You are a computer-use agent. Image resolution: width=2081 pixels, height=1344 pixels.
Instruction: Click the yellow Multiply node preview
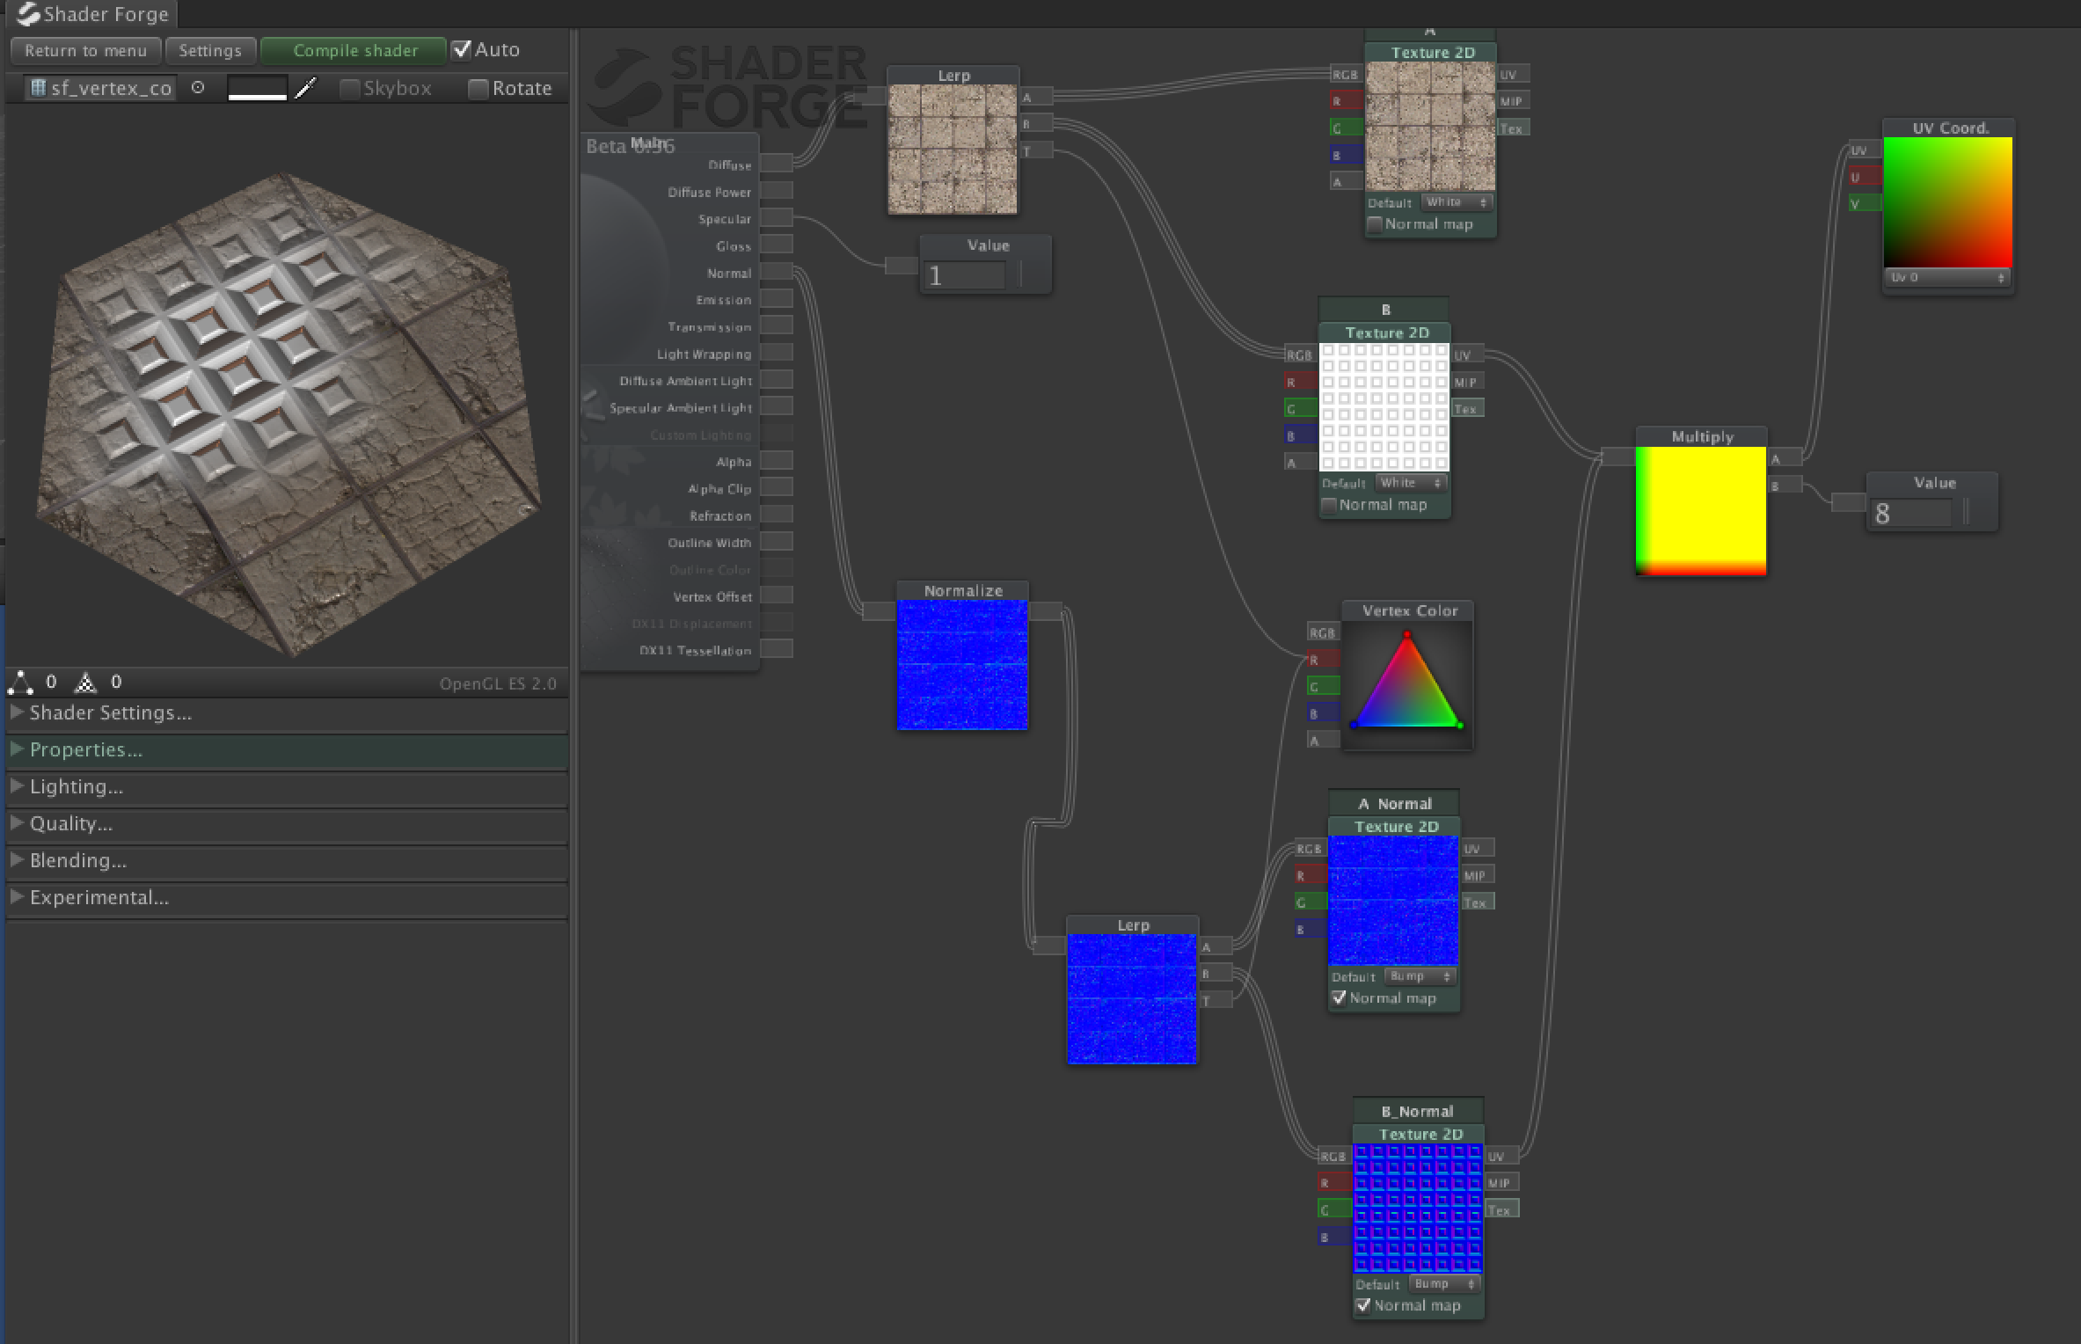[1701, 511]
